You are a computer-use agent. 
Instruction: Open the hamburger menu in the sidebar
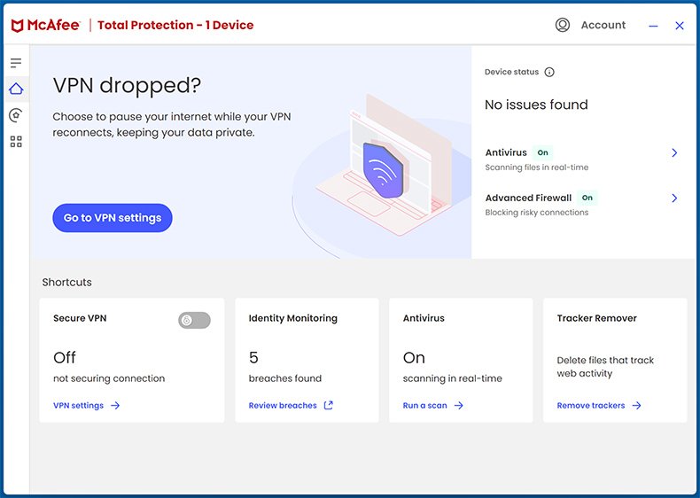click(16, 63)
